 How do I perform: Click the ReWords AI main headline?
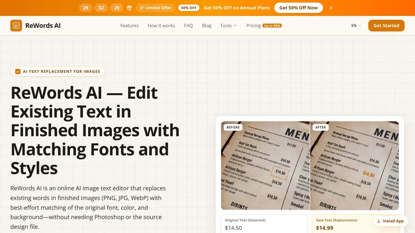[x=95, y=130]
